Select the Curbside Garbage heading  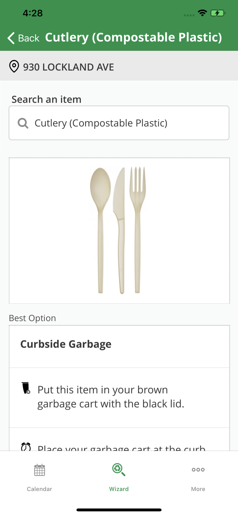coord(66,344)
